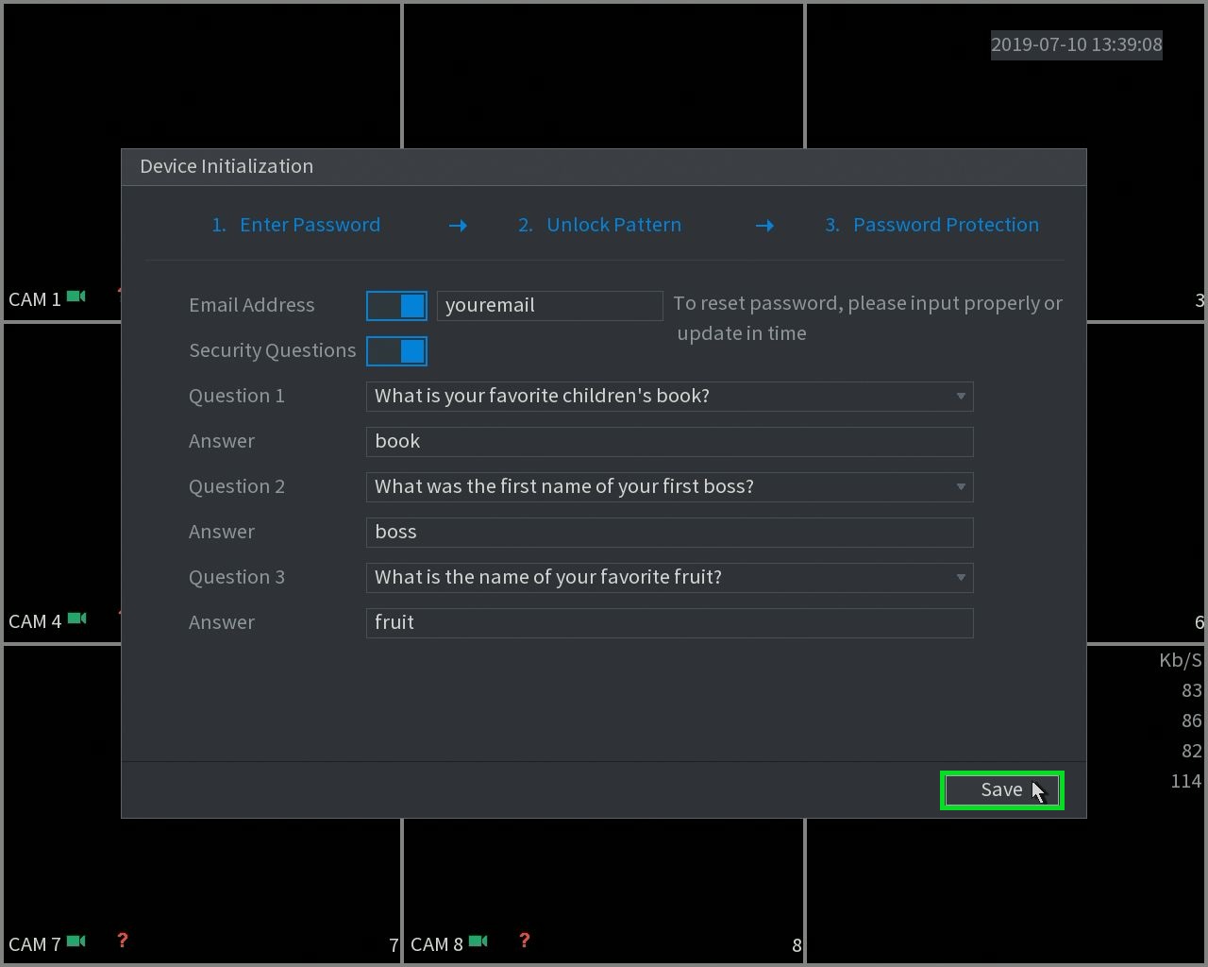
Task: Disable the Security Questions switch
Action: (396, 350)
